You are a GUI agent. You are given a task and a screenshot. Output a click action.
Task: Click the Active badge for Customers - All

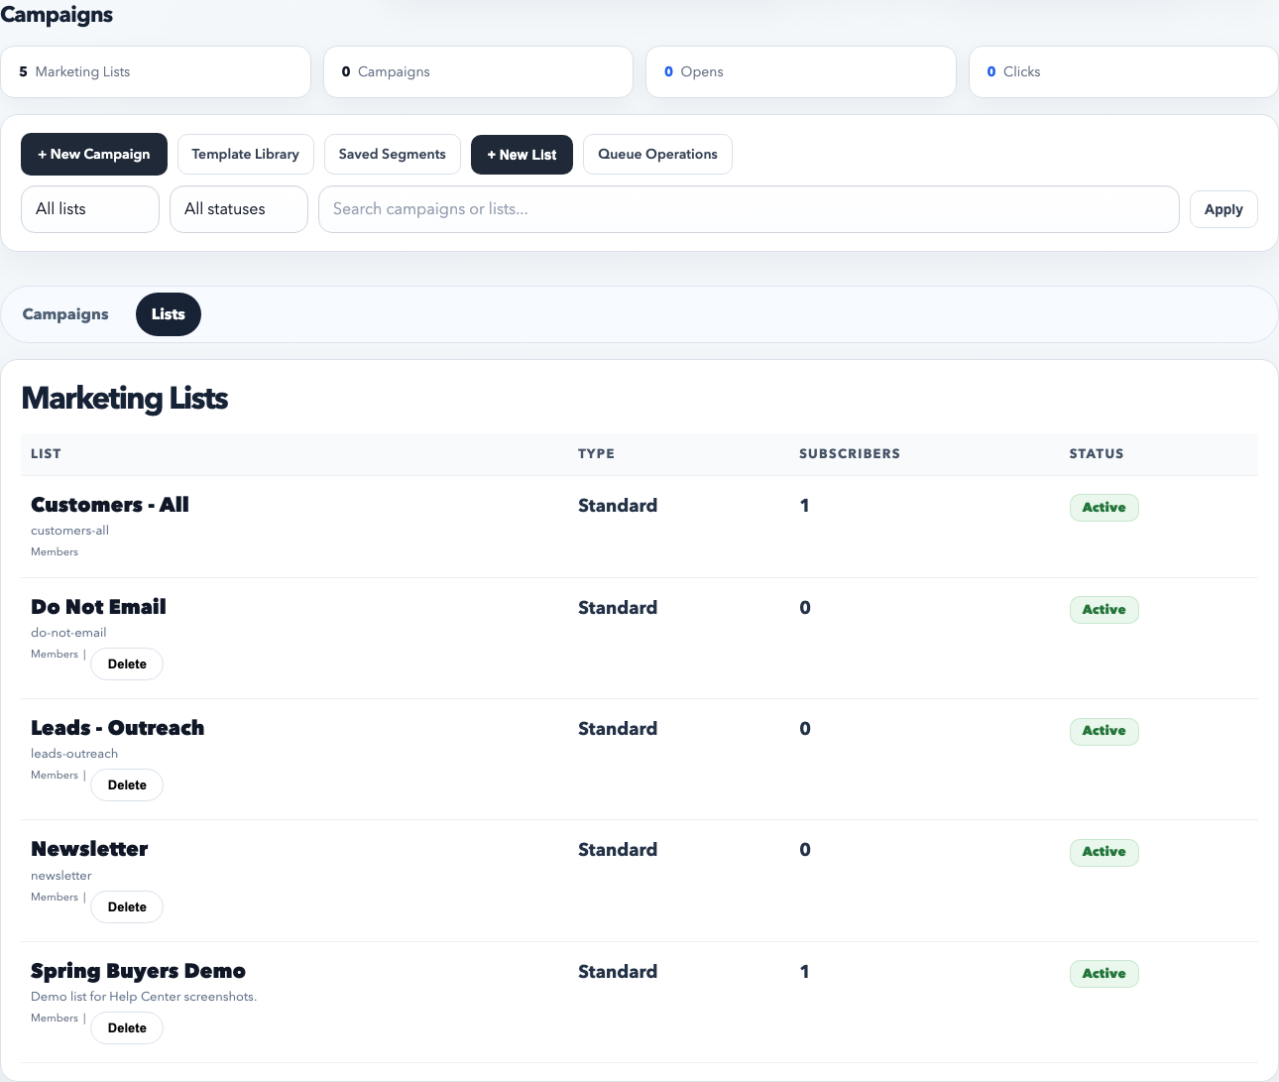(x=1104, y=508)
